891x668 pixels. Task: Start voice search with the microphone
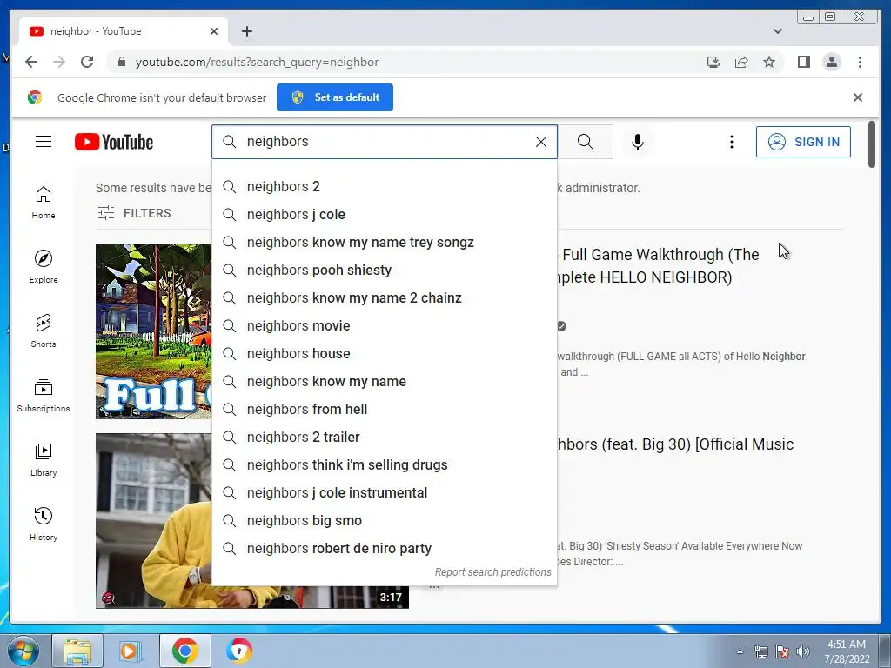tap(638, 142)
